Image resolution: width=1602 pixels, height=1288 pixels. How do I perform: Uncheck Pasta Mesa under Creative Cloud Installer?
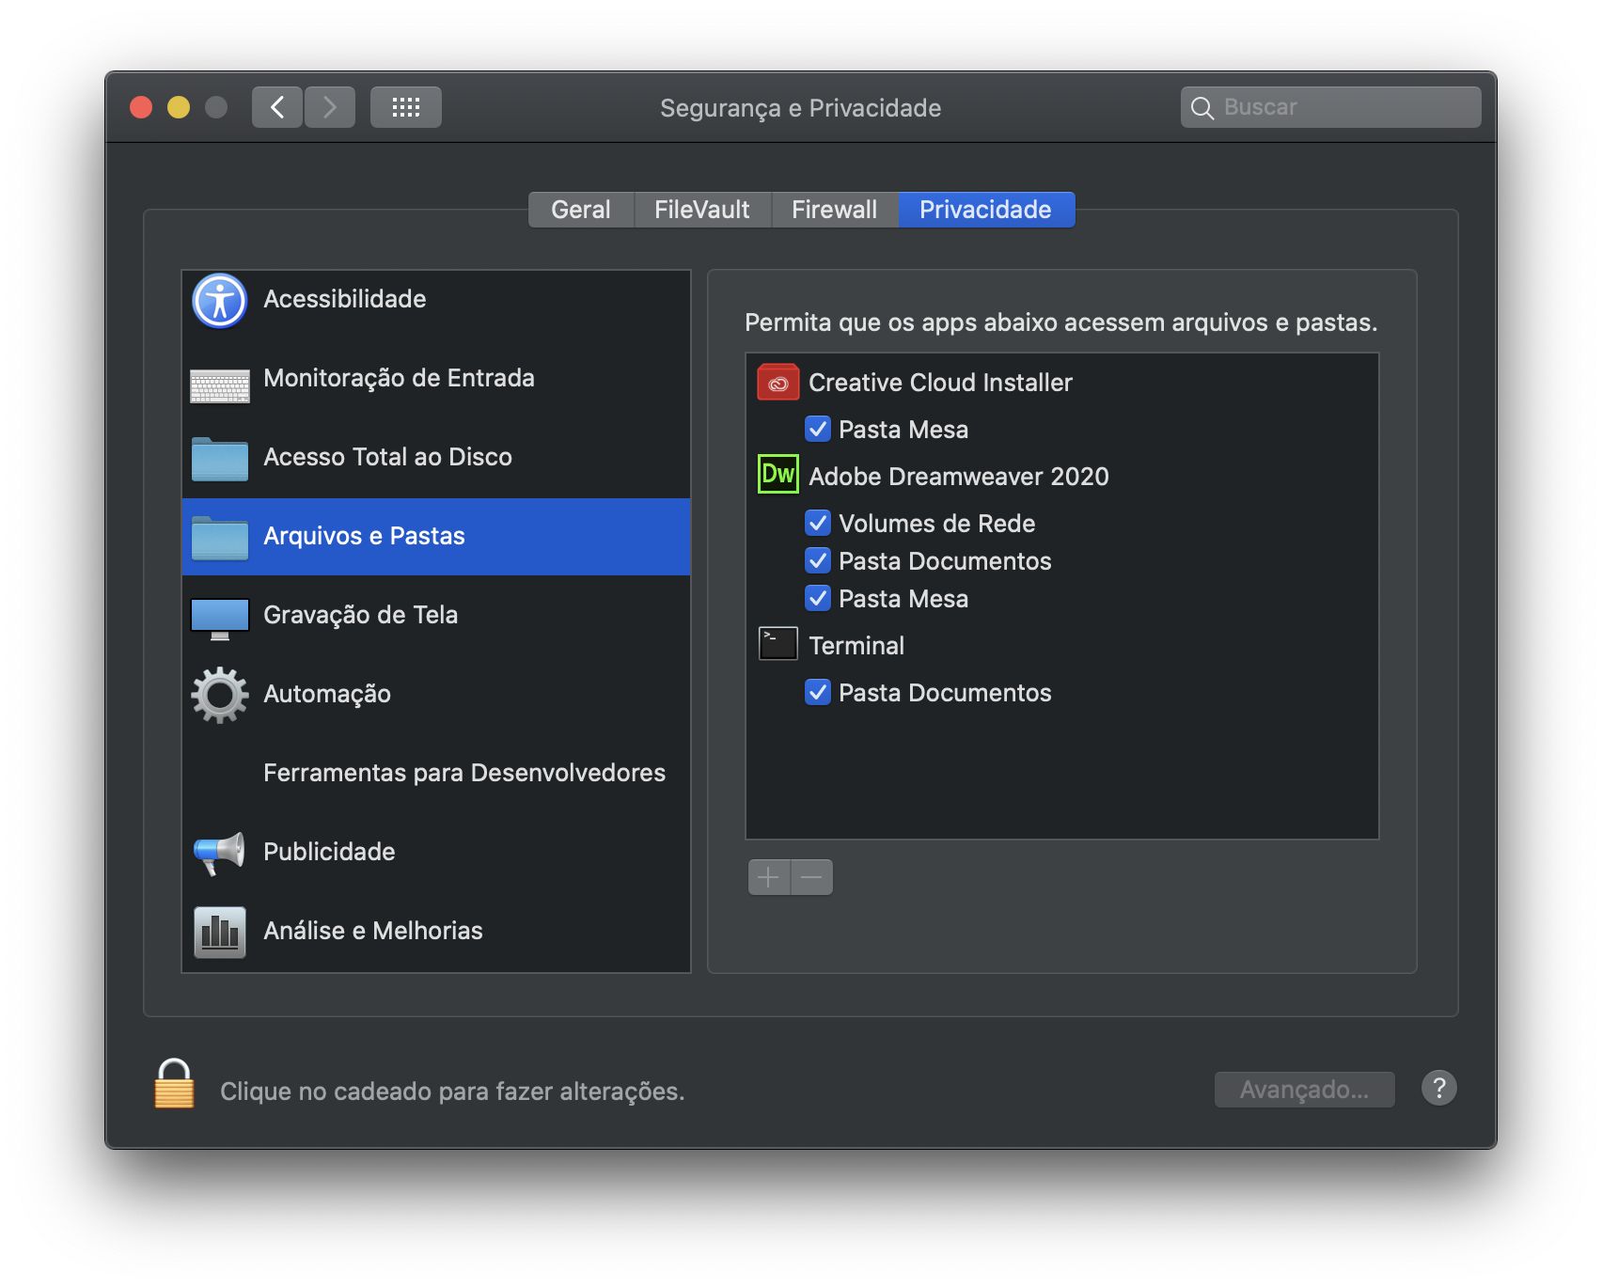click(818, 429)
